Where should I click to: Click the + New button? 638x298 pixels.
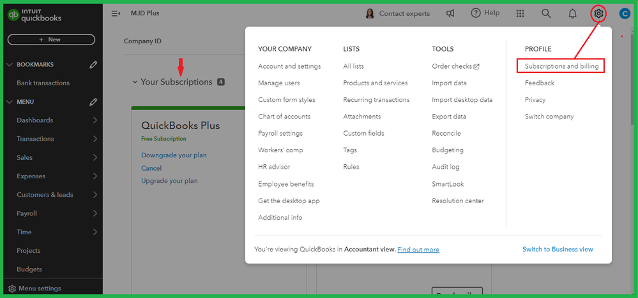(x=51, y=39)
